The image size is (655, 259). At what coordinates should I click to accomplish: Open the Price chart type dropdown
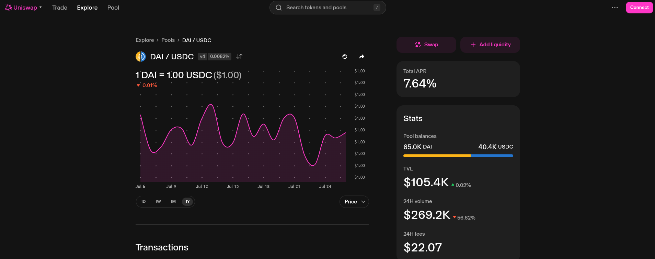(x=354, y=202)
